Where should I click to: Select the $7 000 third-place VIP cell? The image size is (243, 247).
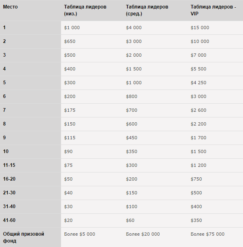click(199, 55)
